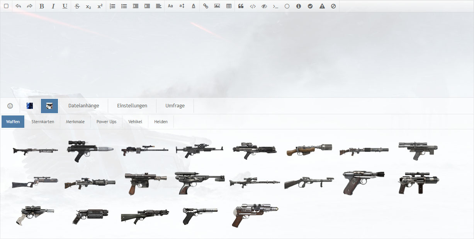474x239 pixels.
Task: Switch to the Power Ups category
Action: tap(106, 122)
